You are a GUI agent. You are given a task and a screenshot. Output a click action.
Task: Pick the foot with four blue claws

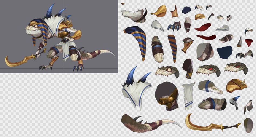pos(174,26)
